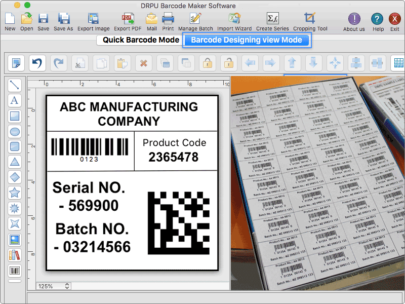Select the Text tool

(15, 100)
